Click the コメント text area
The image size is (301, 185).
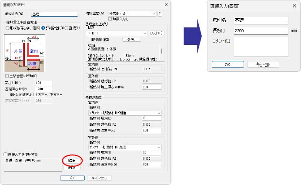pyautogui.click(x=261, y=47)
